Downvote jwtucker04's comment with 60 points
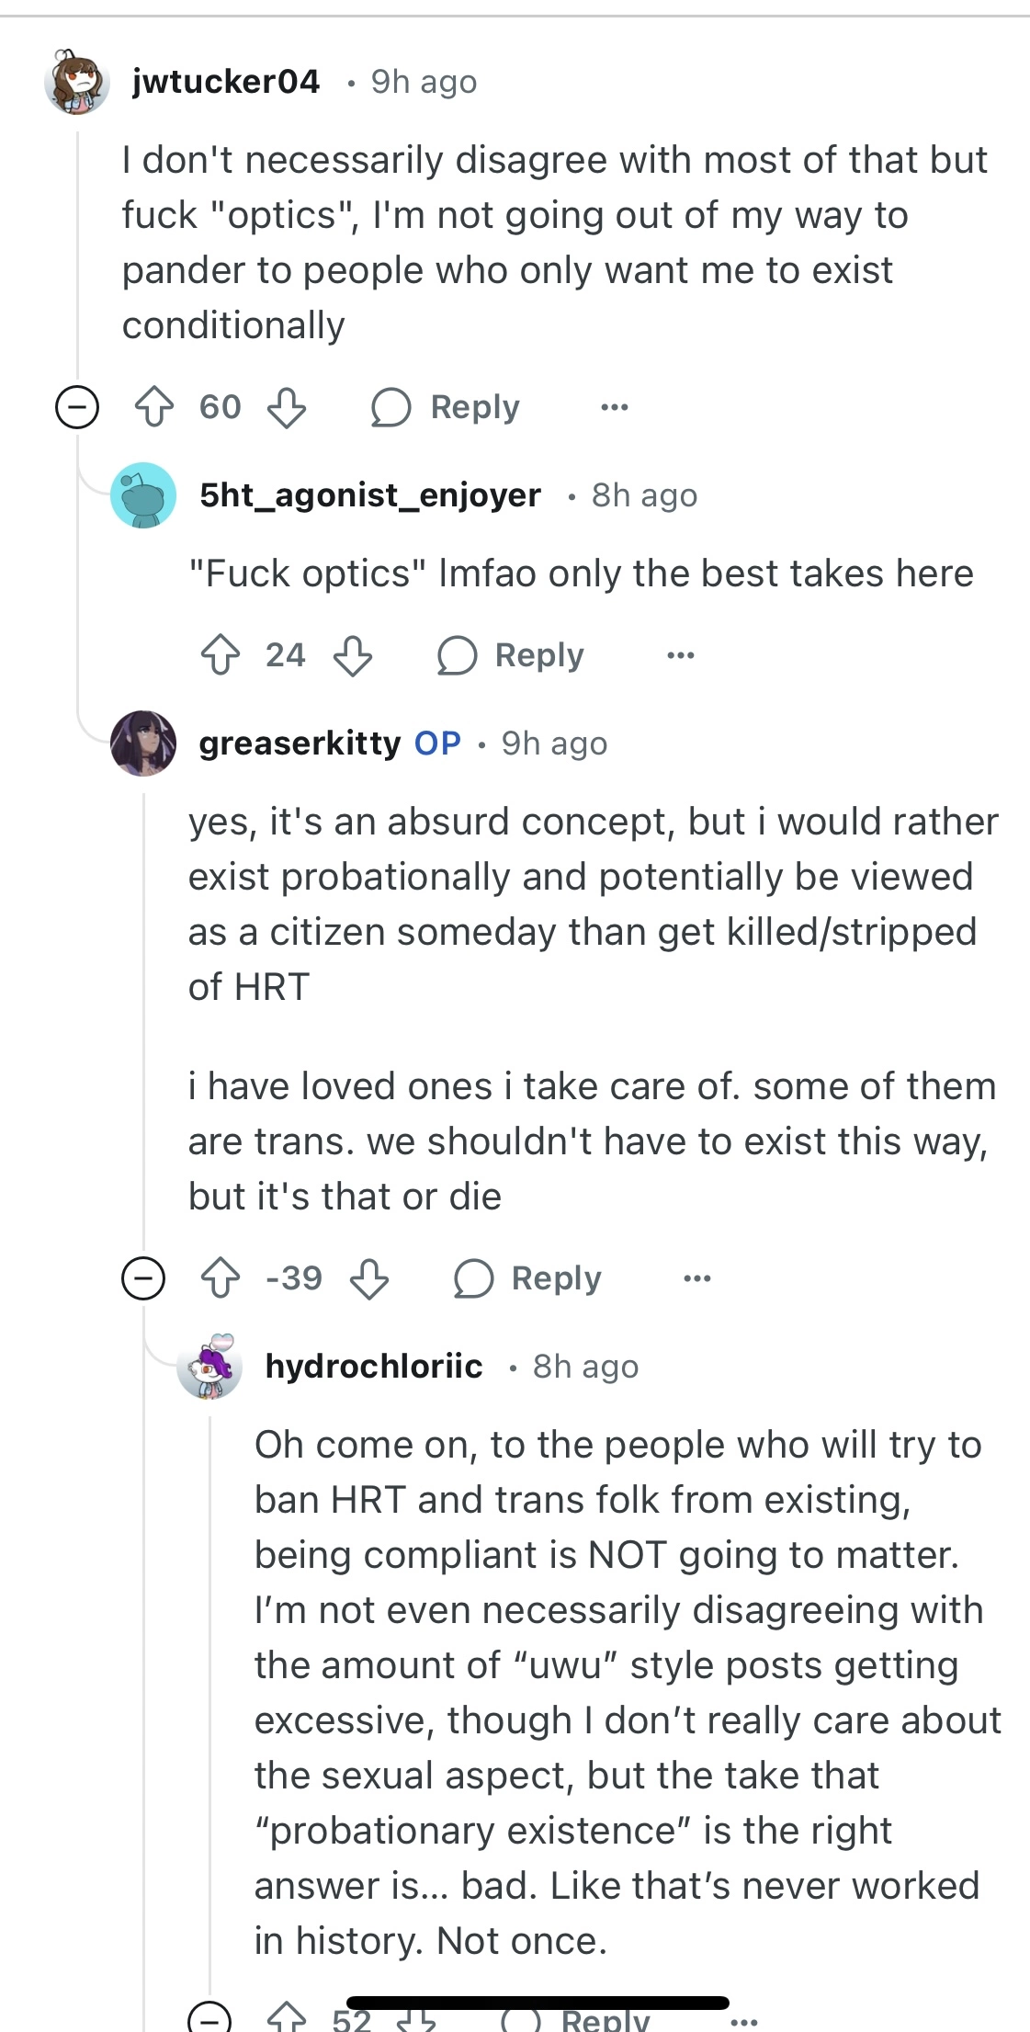Viewport: 1030px width, 2032px height. (x=287, y=407)
